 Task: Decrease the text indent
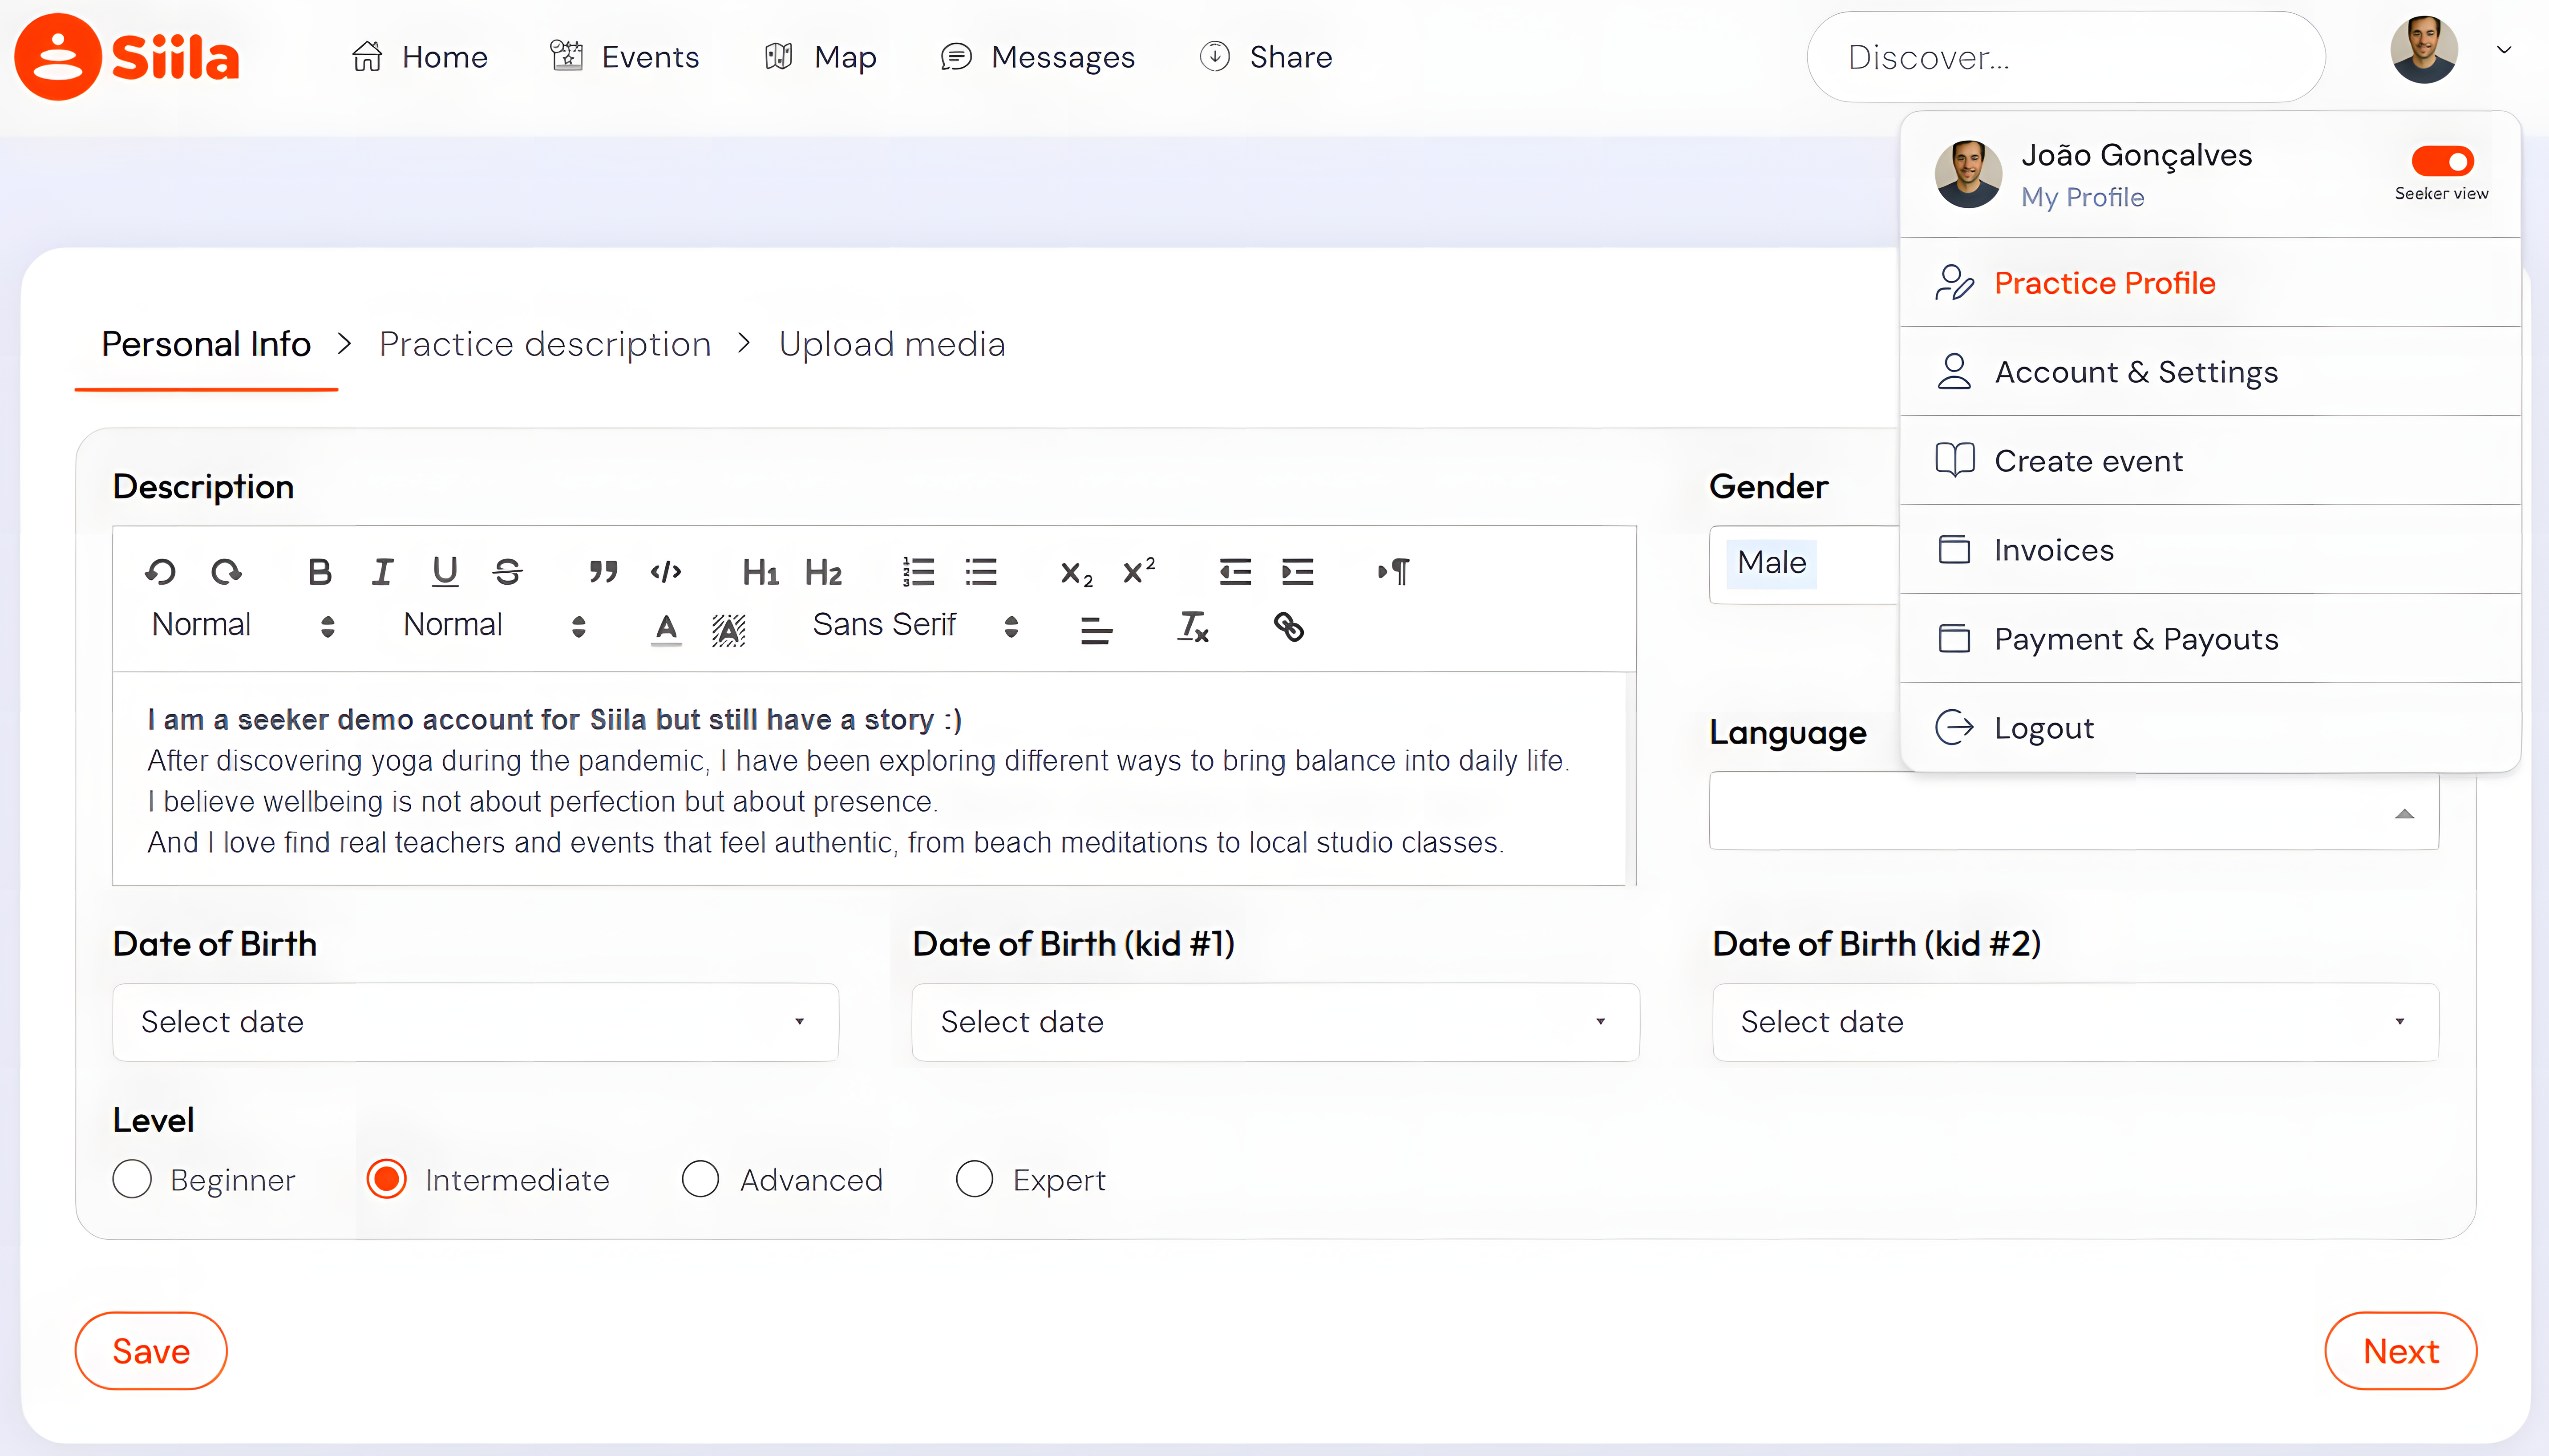click(1235, 572)
